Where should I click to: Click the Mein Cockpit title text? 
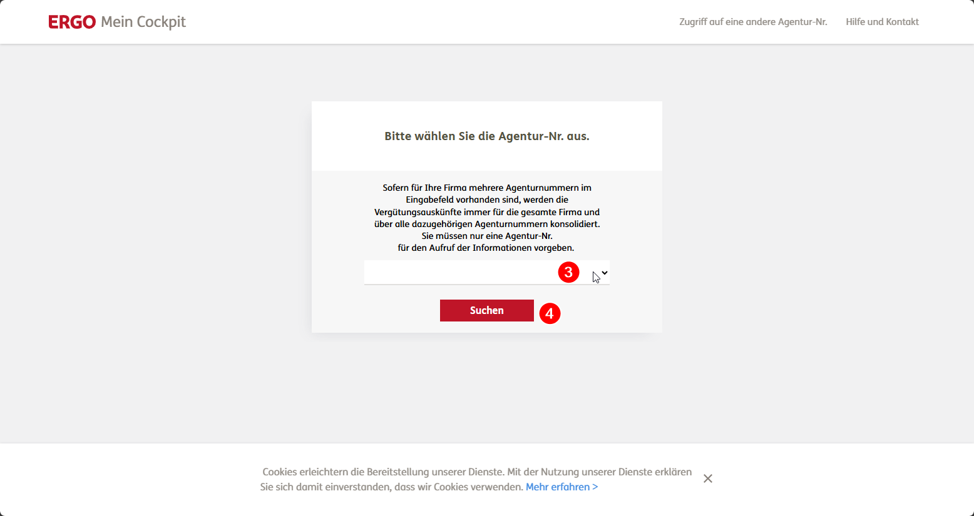tap(143, 22)
